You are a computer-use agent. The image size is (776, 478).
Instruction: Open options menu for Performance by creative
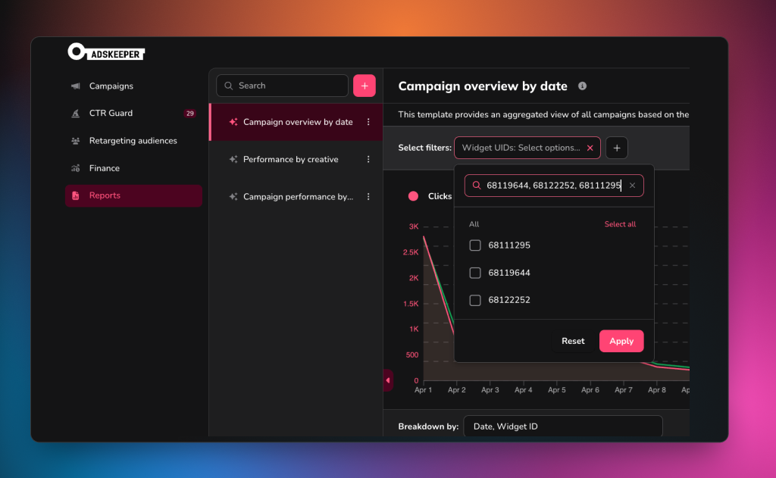tap(368, 159)
